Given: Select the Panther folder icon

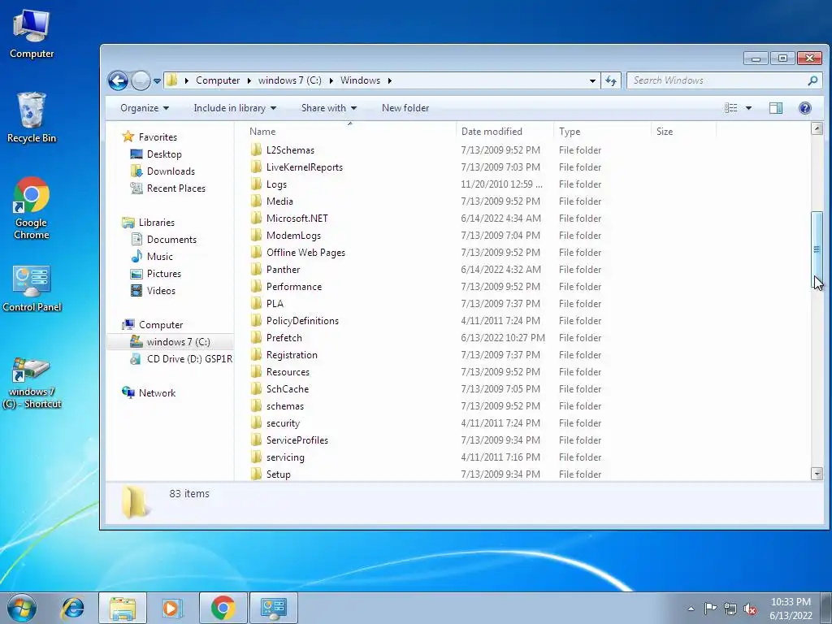Looking at the screenshot, I should pyautogui.click(x=256, y=270).
